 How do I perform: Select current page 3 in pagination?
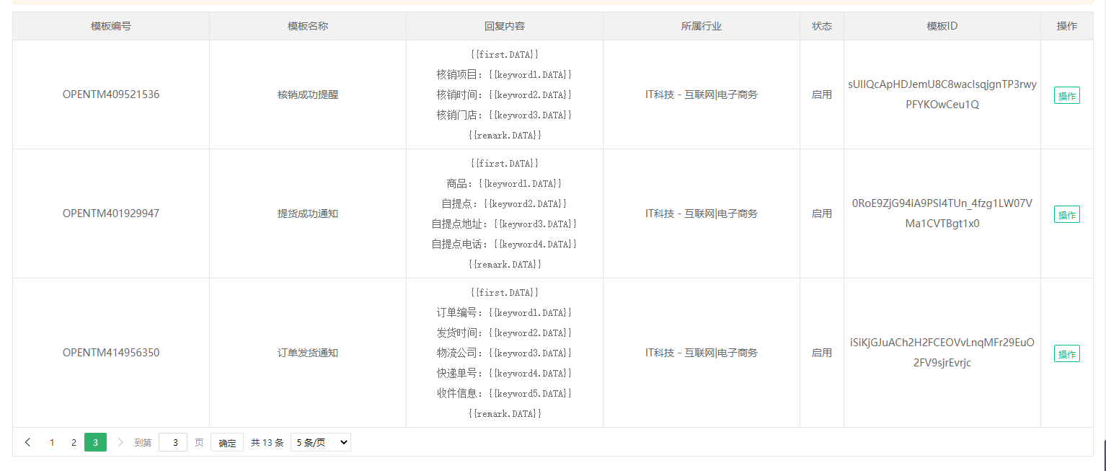95,442
